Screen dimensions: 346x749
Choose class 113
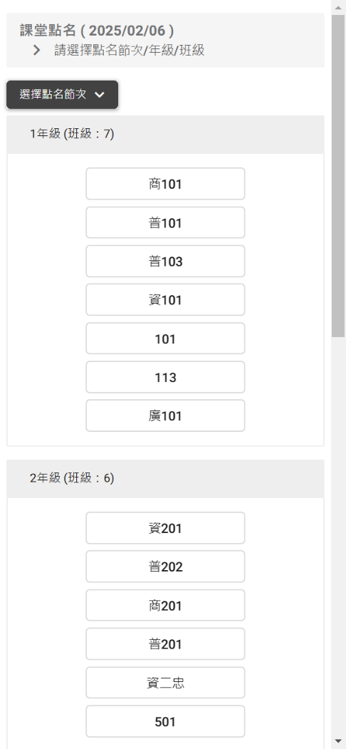[x=165, y=378]
